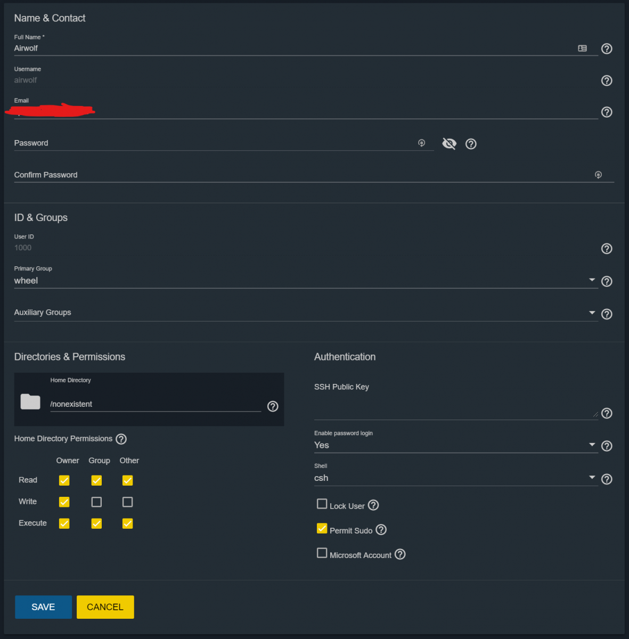Click the ID & Groups heading
Screen dimensions: 629x639
(x=41, y=218)
